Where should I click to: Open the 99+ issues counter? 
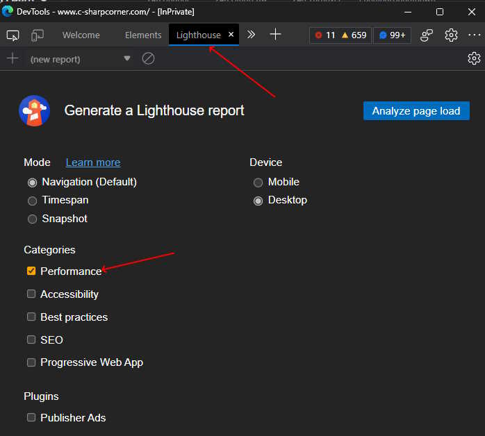[392, 35]
